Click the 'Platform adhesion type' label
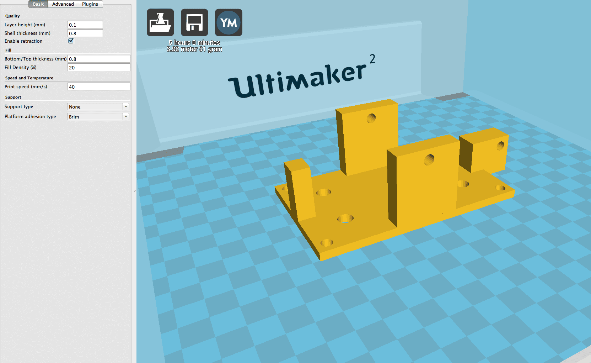The width and height of the screenshot is (591, 363). pos(30,116)
